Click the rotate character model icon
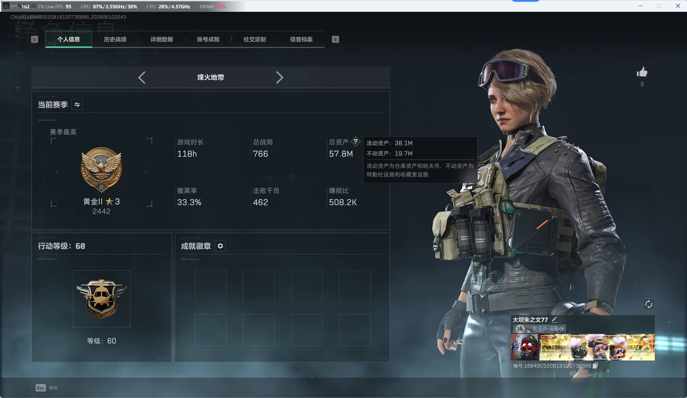687x398 pixels. [649, 304]
